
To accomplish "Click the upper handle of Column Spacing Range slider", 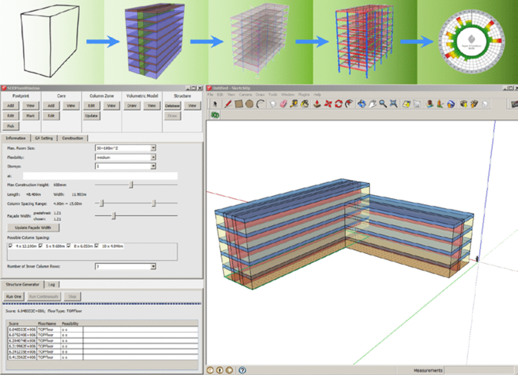I will [154, 203].
